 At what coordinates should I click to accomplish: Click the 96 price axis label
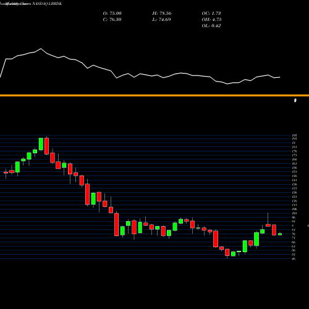[x=294, y=218]
